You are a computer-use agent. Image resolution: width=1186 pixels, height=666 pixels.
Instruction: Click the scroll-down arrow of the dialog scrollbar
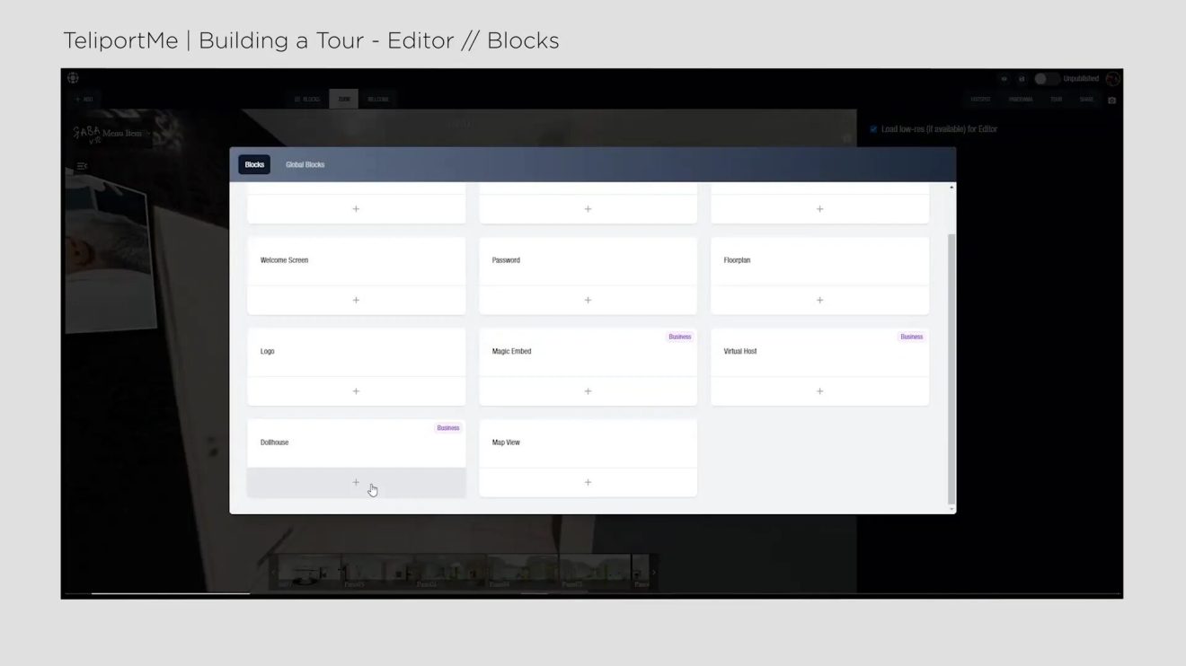[951, 509]
